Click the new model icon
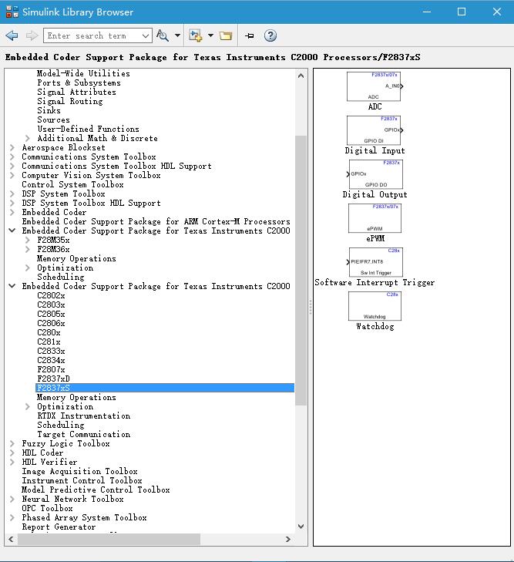The width and height of the screenshot is (514, 562). (x=196, y=35)
